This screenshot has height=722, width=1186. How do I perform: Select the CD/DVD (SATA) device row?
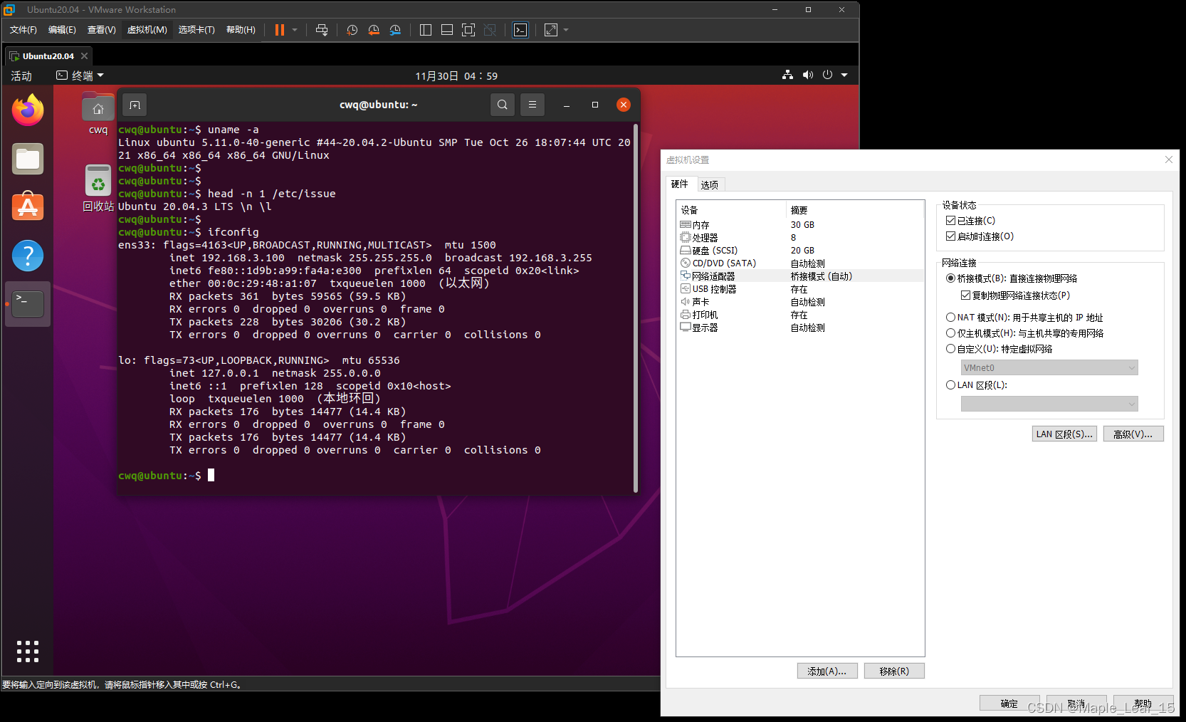[800, 263]
